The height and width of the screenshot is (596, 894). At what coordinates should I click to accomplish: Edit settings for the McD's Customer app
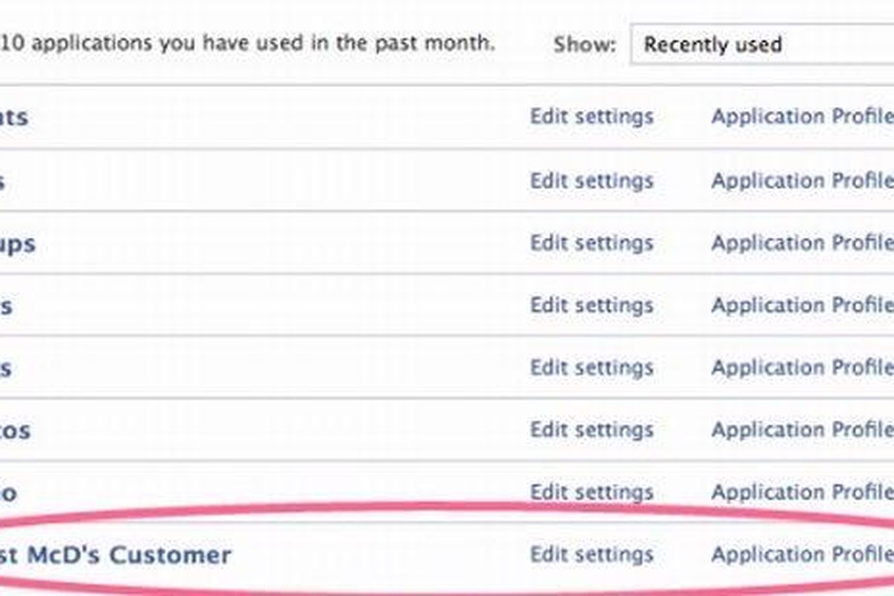pos(592,554)
